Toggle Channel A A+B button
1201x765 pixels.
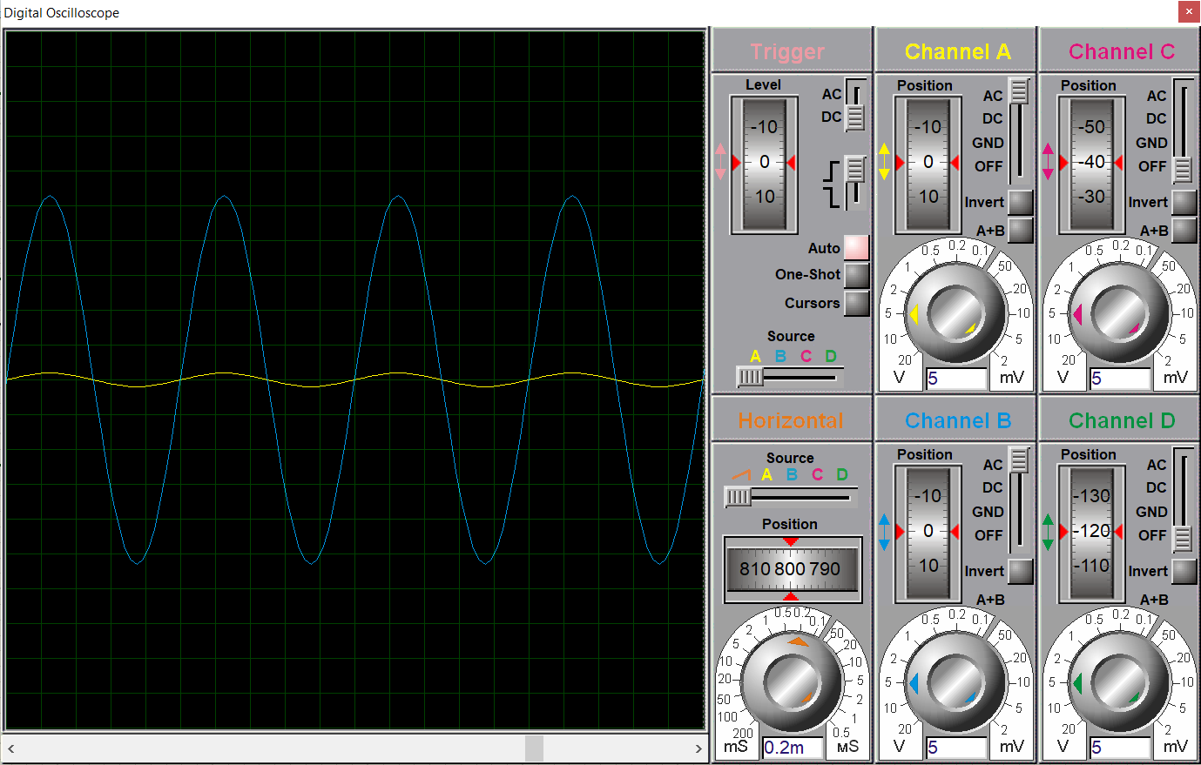click(x=1020, y=231)
